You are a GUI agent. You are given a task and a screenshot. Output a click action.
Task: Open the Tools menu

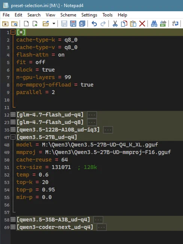tap(108, 15)
